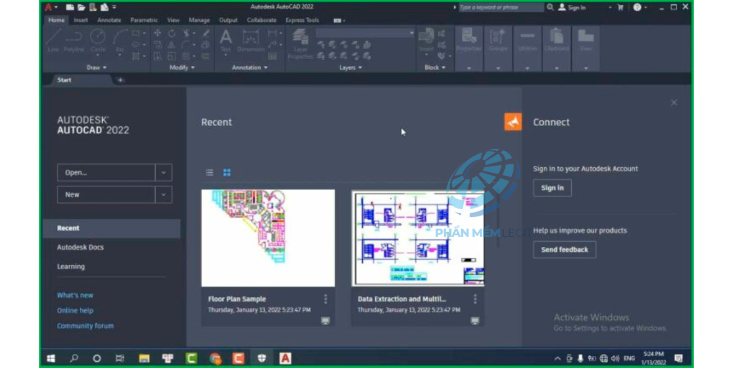Expand the Annotation panel dropdown
Viewport: 733px width, 368px height.
click(250, 67)
